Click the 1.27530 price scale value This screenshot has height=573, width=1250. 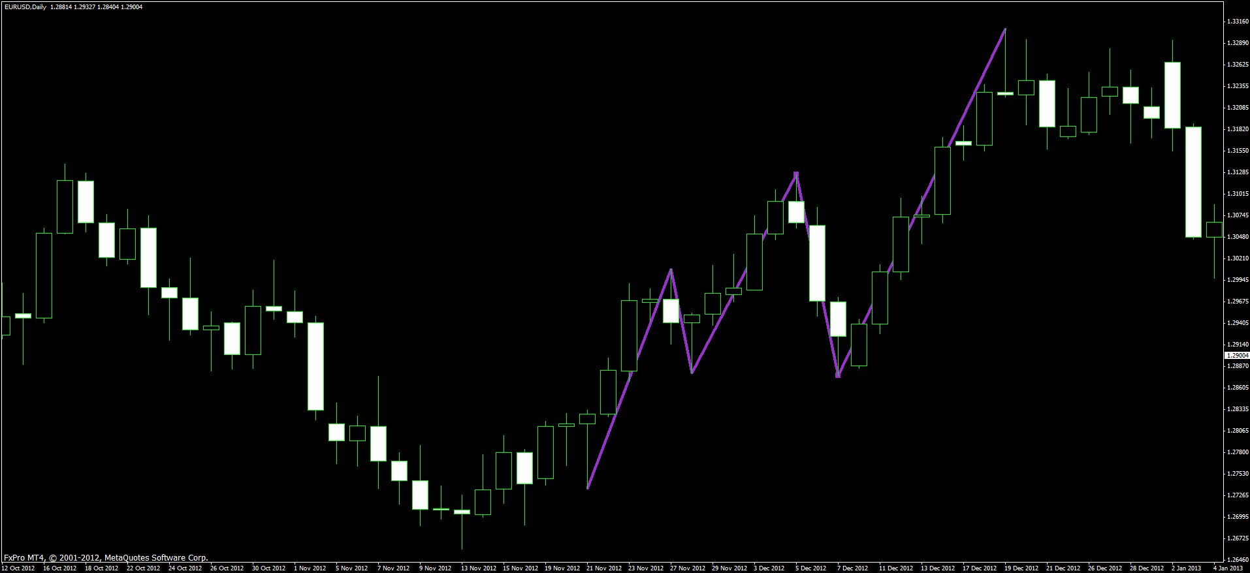pyautogui.click(x=1238, y=474)
